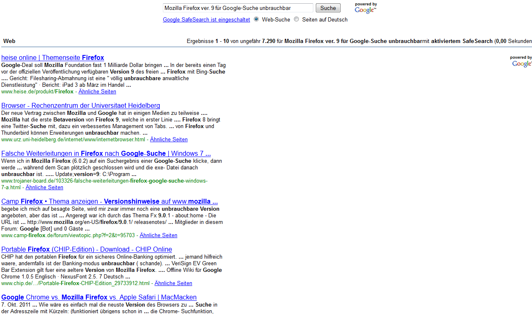Click the green www.camp-firefox.de/forum/viewtopic.php URL text

tap(68, 235)
